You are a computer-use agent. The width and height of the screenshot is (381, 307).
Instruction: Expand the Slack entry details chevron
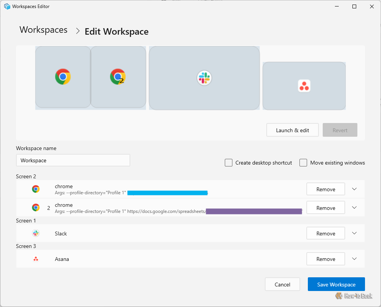click(x=354, y=233)
